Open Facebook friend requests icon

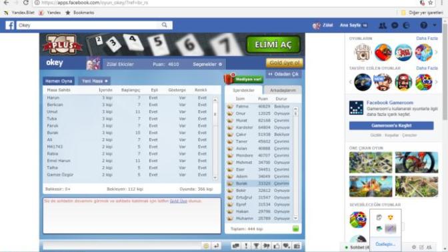383,25
